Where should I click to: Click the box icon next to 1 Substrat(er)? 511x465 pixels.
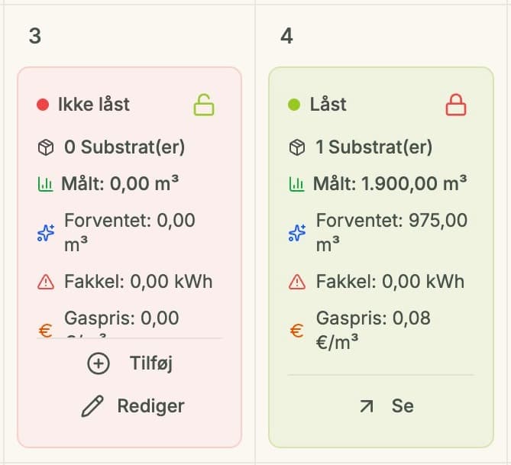(297, 147)
